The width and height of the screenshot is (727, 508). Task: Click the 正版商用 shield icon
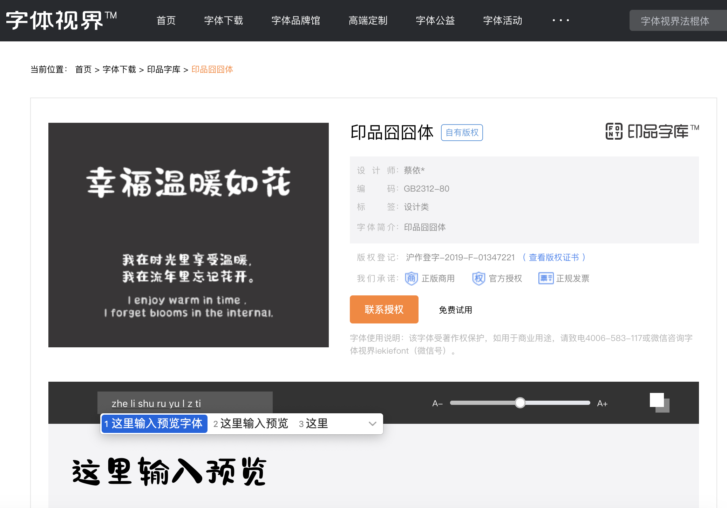[x=412, y=279]
